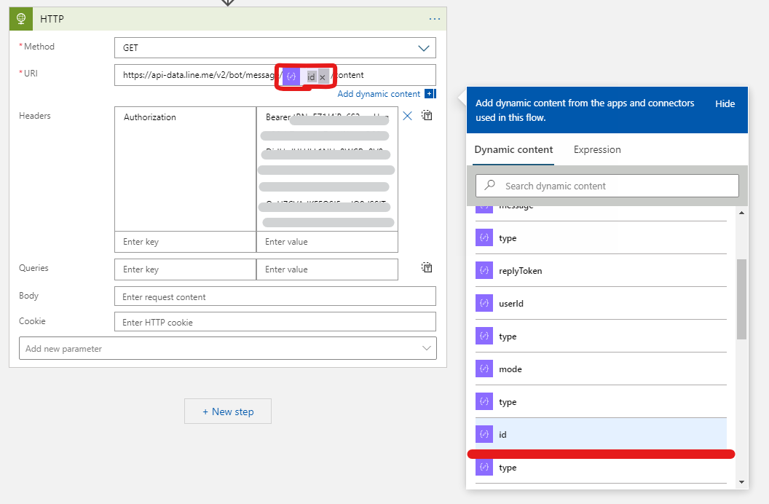
Task: Click the id dynamic token's purple icon
Action: [291, 76]
